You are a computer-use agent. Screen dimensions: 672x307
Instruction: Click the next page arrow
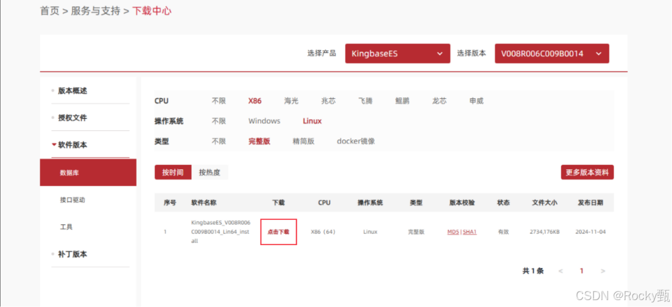[603, 271]
